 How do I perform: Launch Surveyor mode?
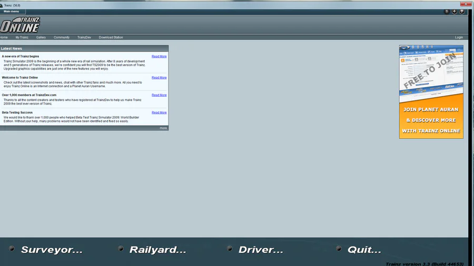(52, 250)
